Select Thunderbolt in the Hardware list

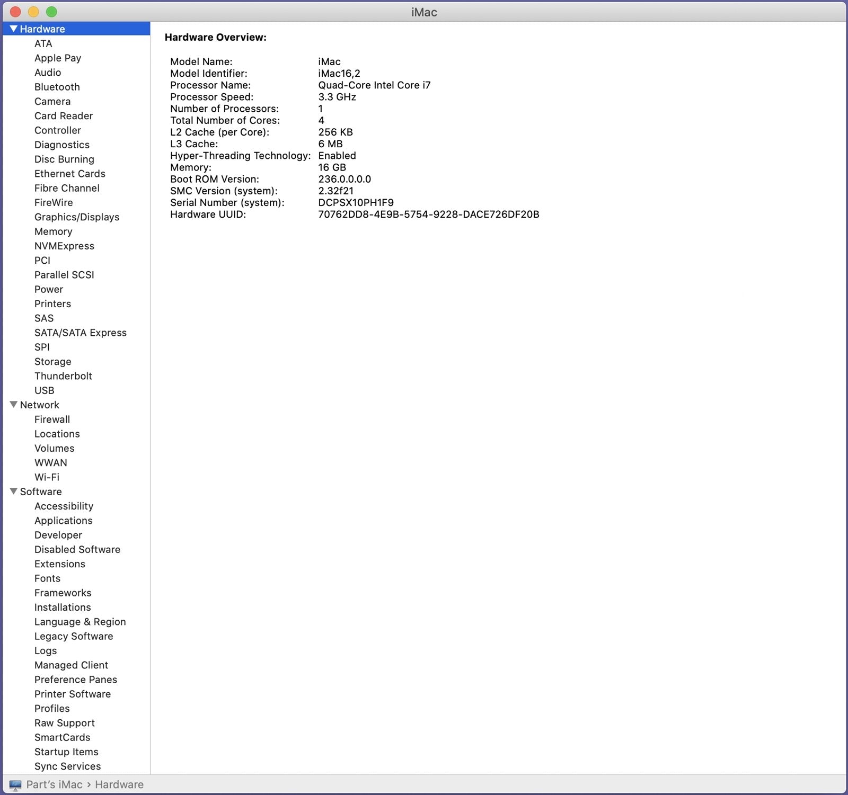point(63,376)
